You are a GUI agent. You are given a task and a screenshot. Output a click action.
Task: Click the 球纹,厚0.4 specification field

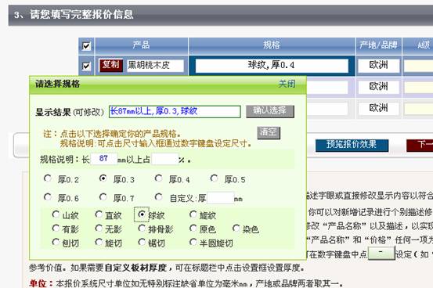pyautogui.click(x=272, y=66)
